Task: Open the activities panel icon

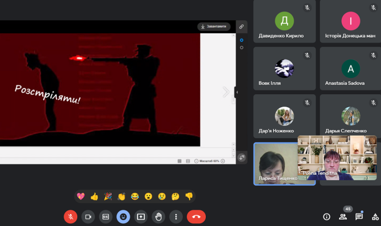Action: tap(375, 216)
